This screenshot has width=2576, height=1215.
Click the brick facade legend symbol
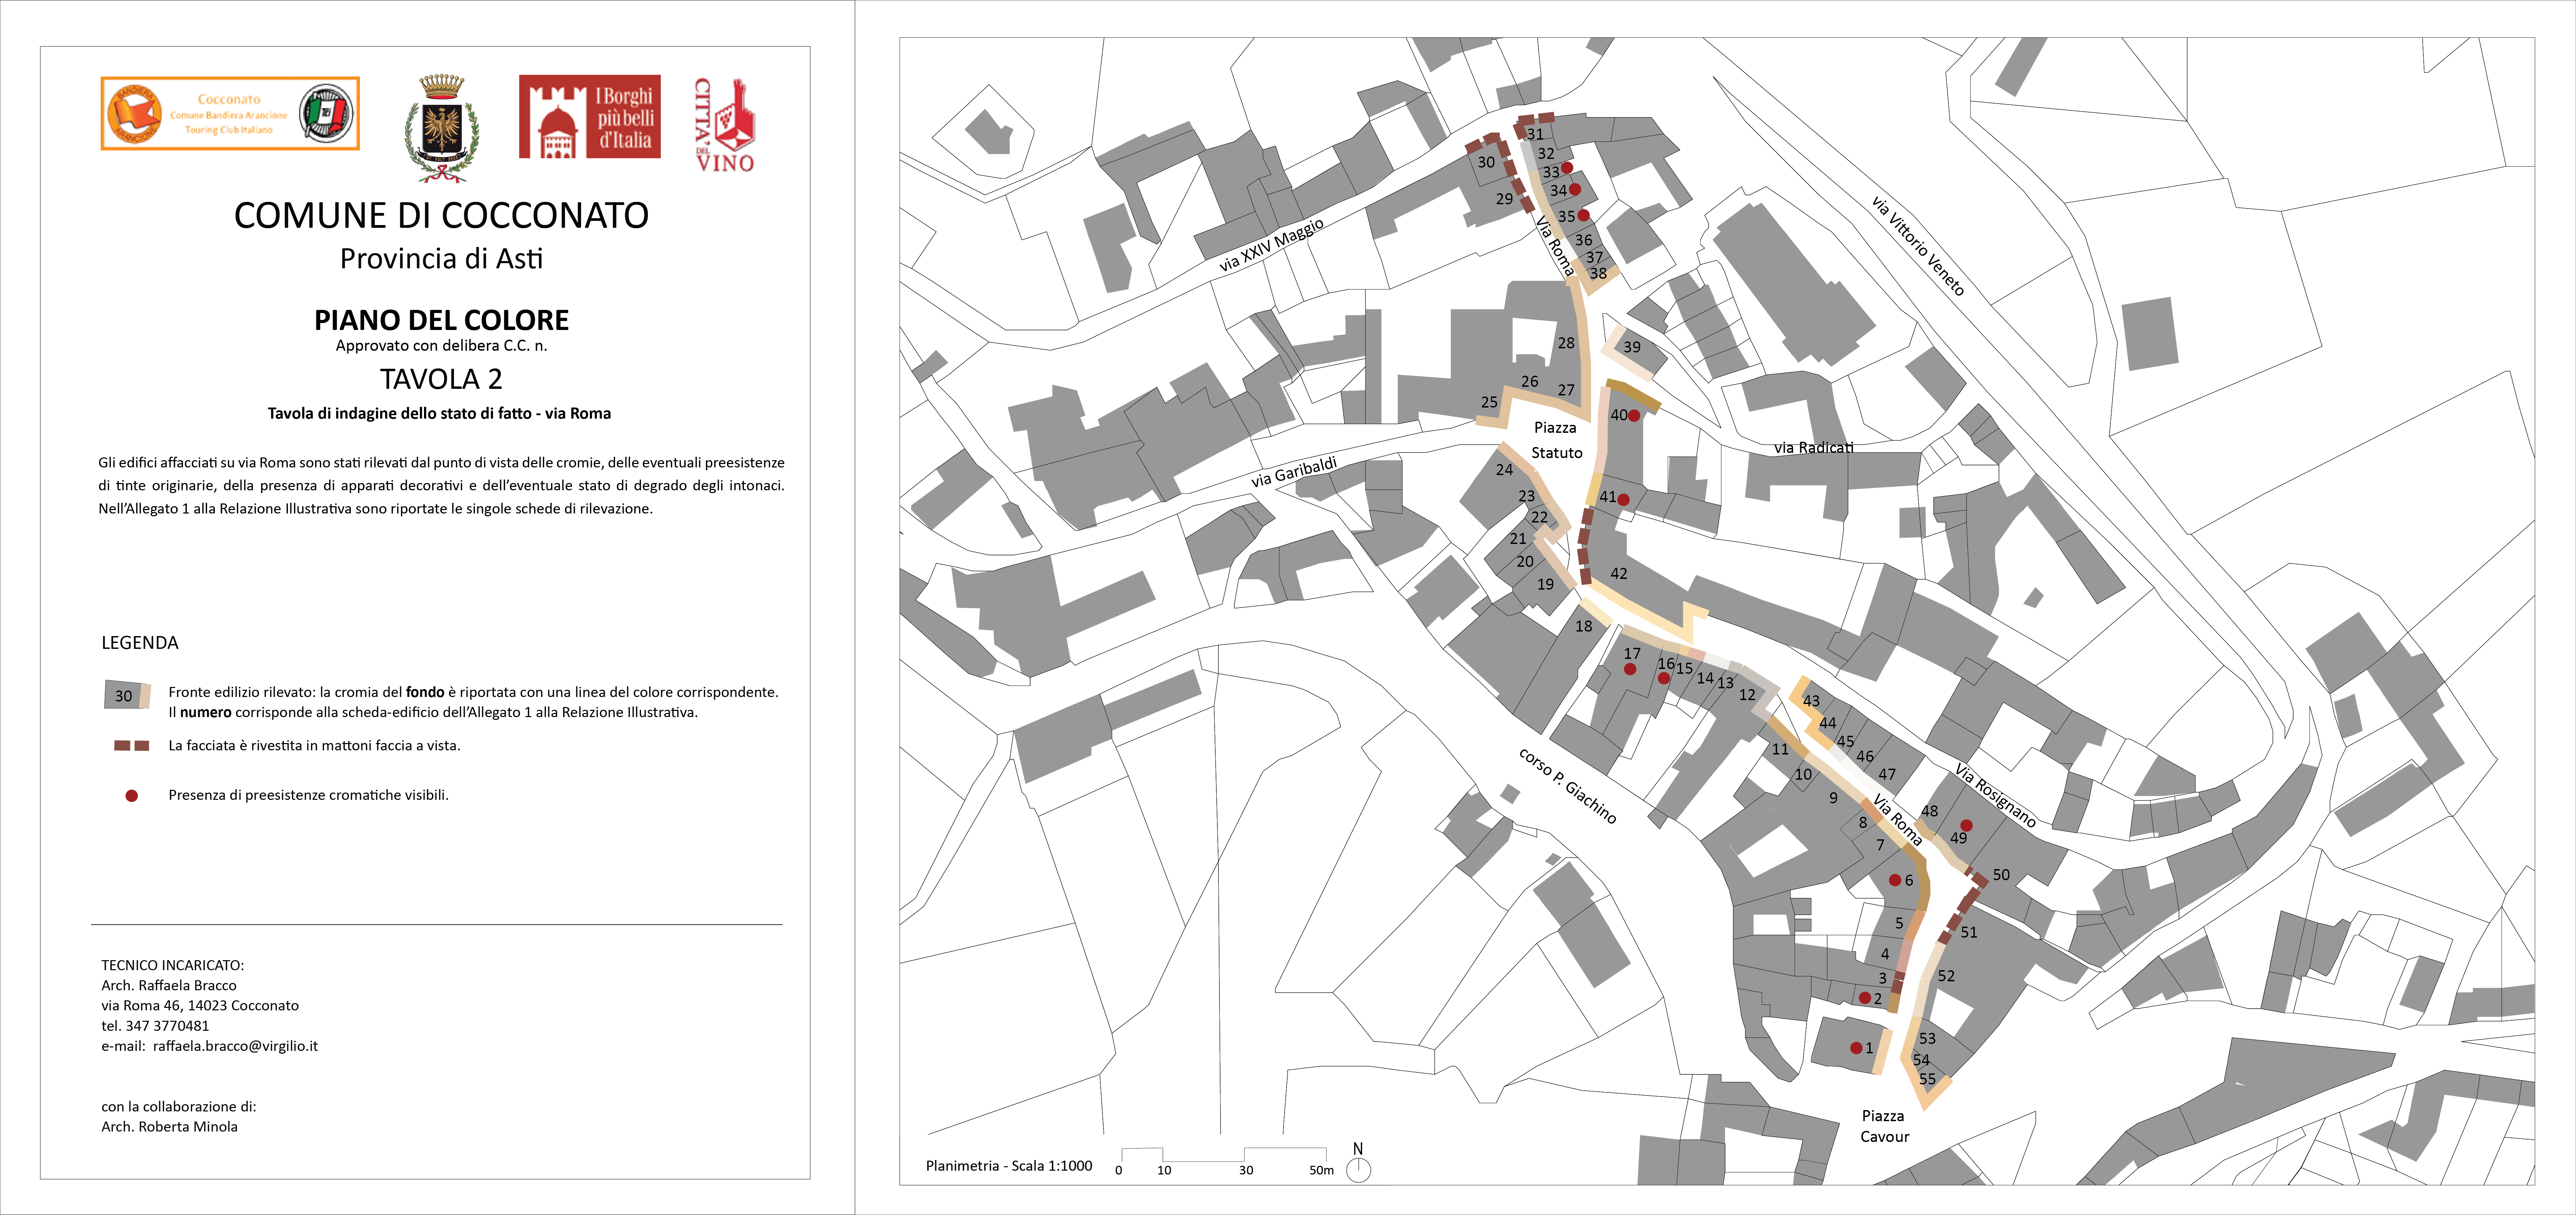(x=131, y=746)
